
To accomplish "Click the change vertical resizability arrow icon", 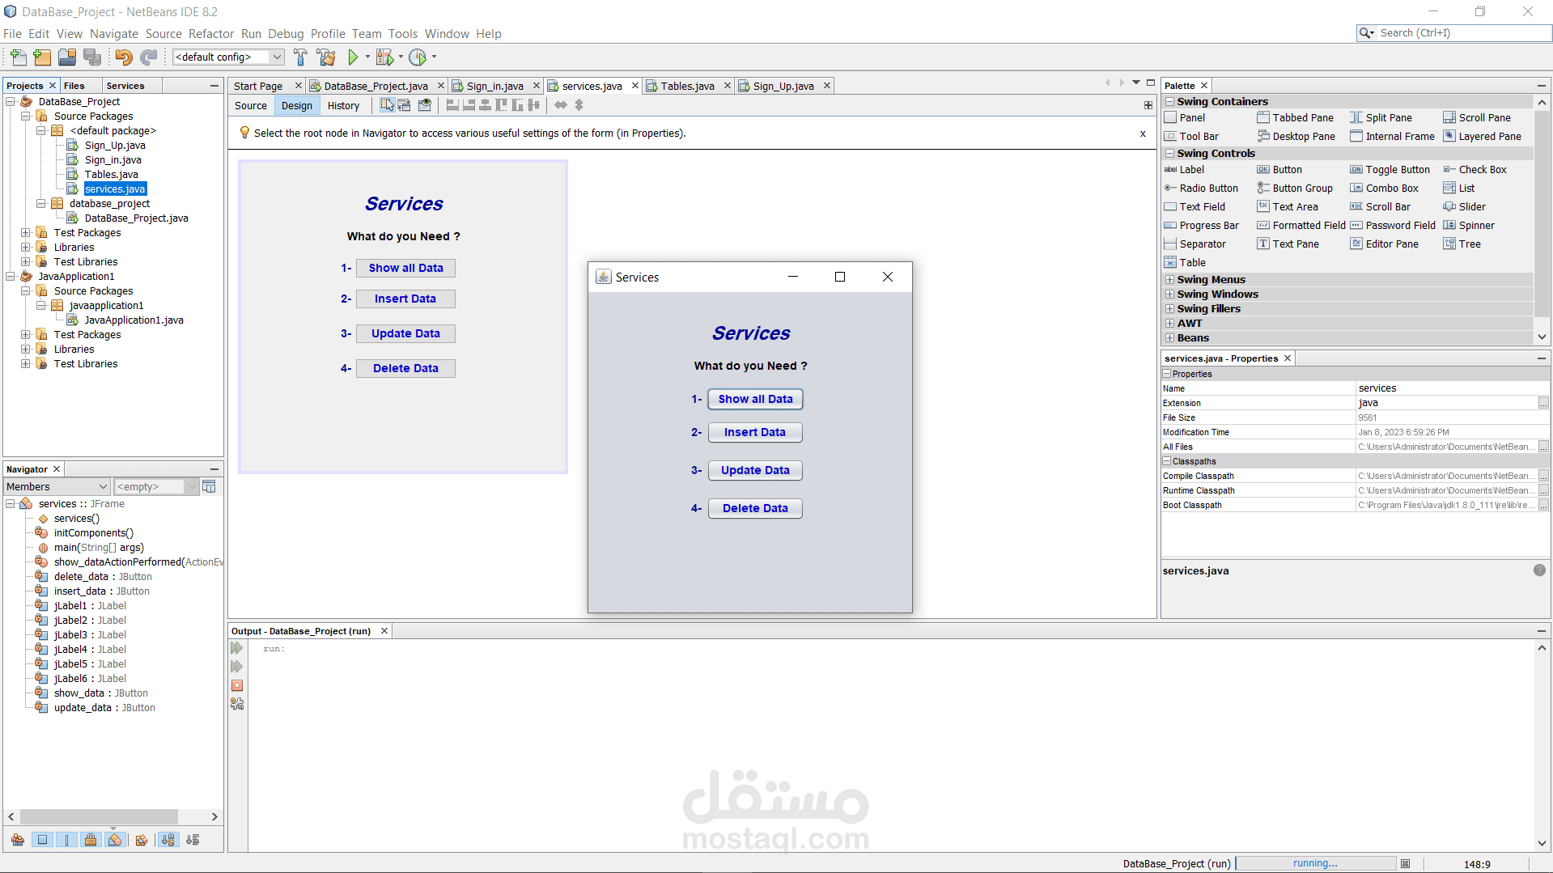I will 579,105.
